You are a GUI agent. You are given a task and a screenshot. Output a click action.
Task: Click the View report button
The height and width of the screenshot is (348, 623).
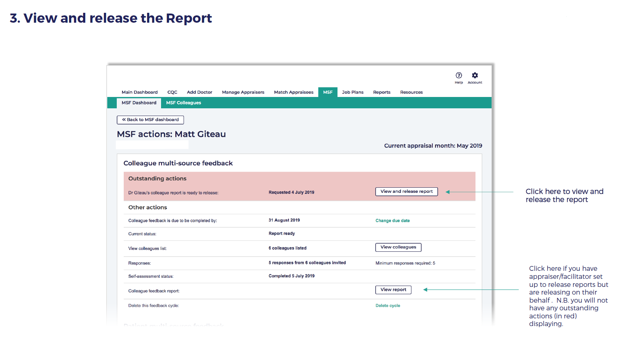(393, 290)
